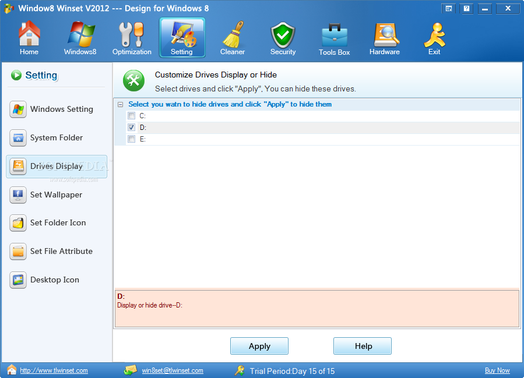
Task: Click the question mark help title button
Action: 466,9
